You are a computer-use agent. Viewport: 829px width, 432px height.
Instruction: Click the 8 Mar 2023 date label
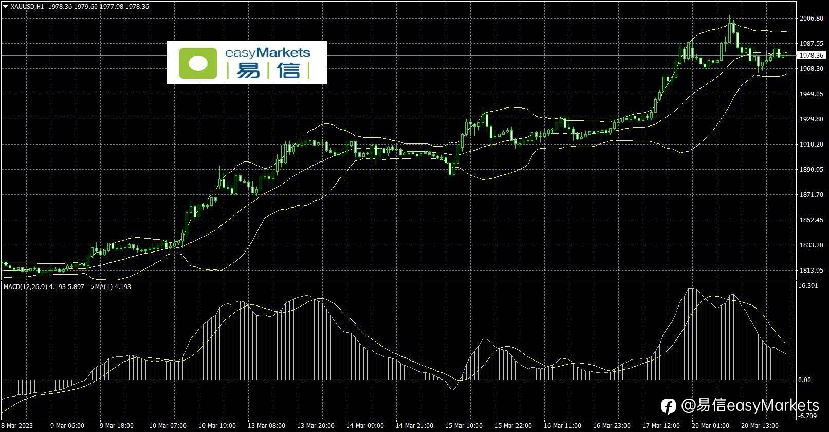pos(17,426)
